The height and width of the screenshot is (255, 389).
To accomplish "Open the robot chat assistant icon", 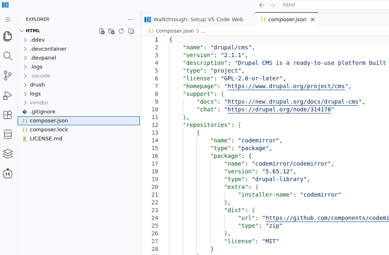I will (8, 173).
